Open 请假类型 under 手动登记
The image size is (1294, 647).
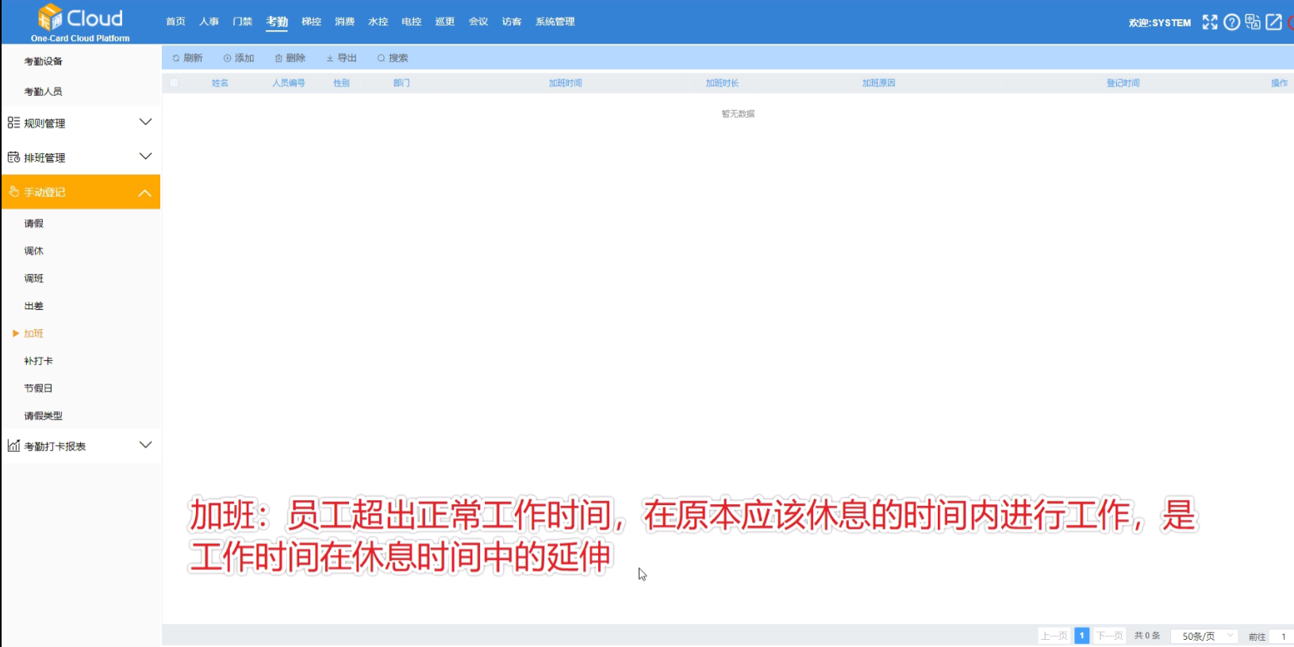coord(43,415)
